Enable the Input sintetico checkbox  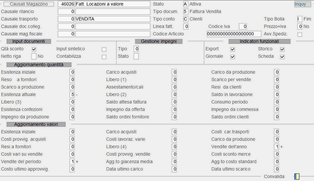click(x=104, y=49)
